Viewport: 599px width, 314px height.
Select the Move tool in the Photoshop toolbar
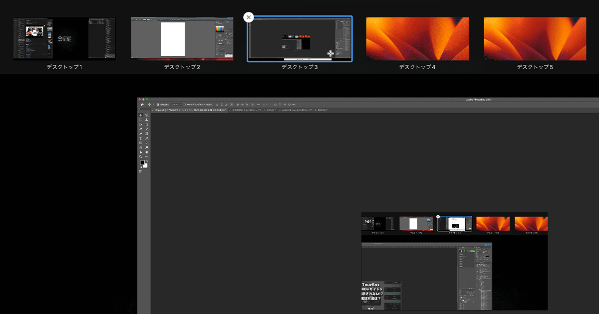point(141,115)
